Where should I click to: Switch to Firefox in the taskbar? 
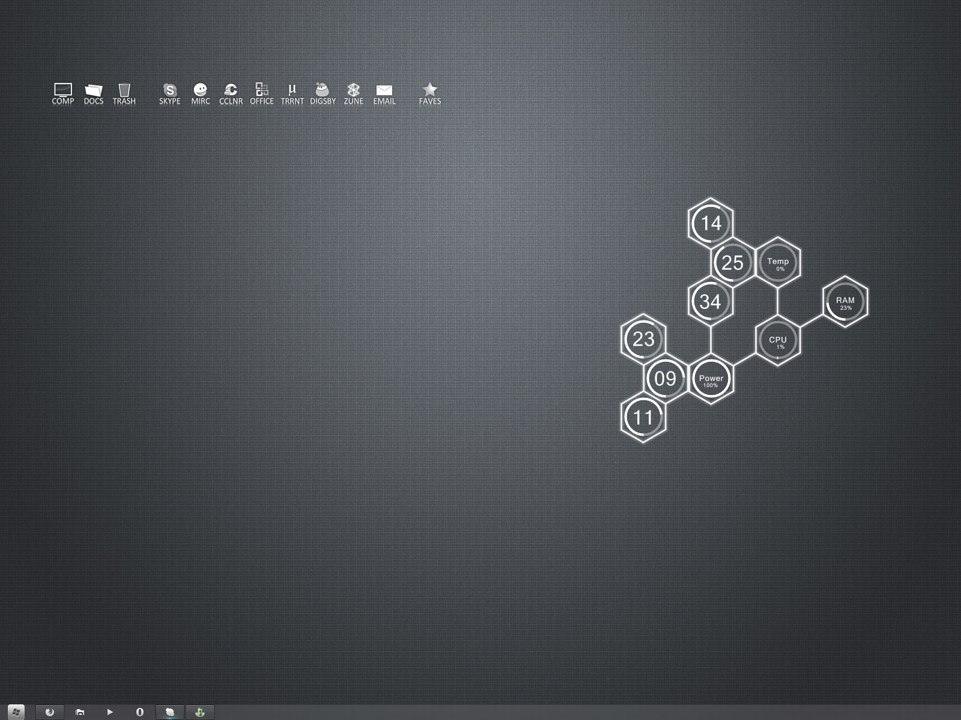[x=50, y=712]
